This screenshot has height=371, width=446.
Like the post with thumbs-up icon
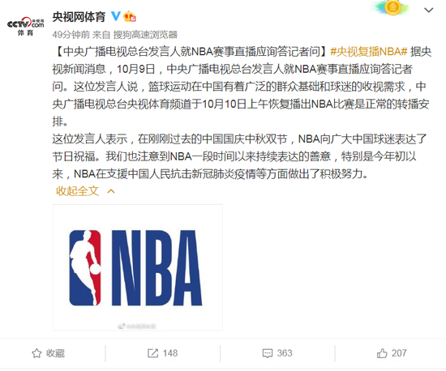tap(382, 353)
